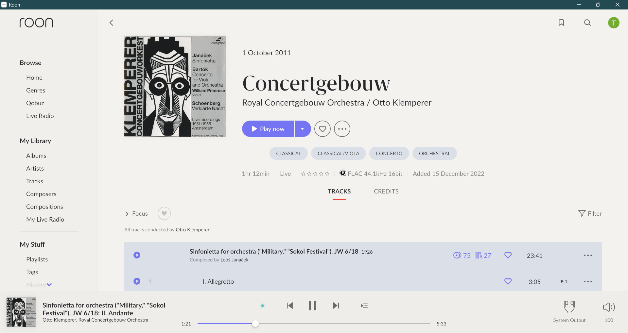Open Tracks in My Library
This screenshot has width=628, height=333.
(34, 181)
